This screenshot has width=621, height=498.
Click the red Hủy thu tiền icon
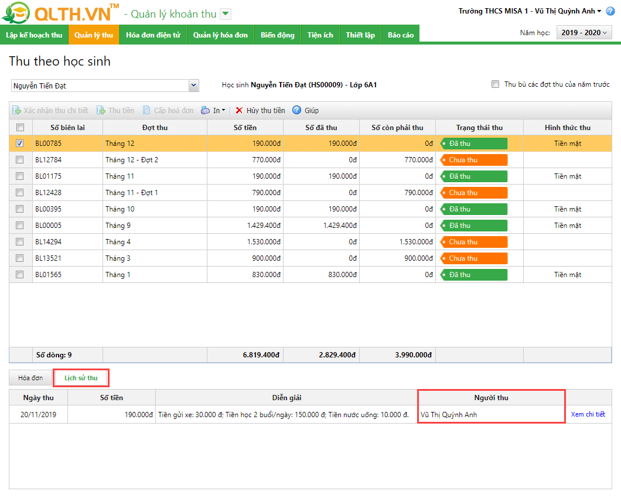[239, 110]
